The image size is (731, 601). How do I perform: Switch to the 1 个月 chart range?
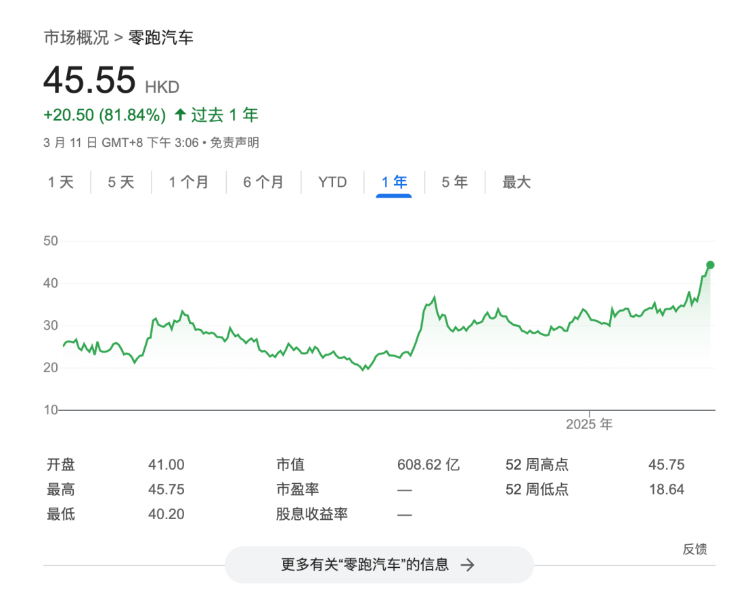(x=188, y=182)
